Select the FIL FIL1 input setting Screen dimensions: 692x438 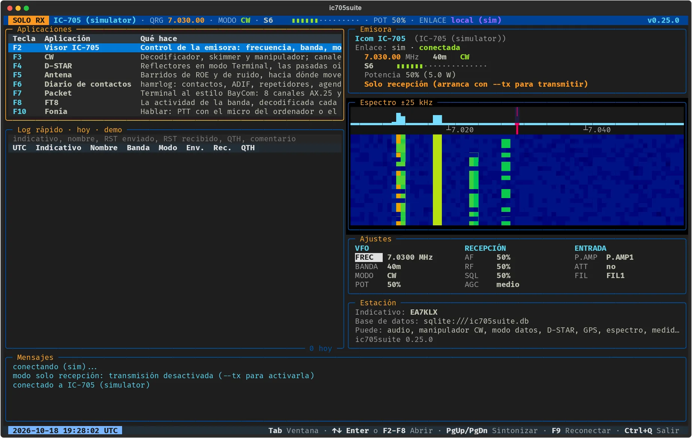(x=600, y=275)
